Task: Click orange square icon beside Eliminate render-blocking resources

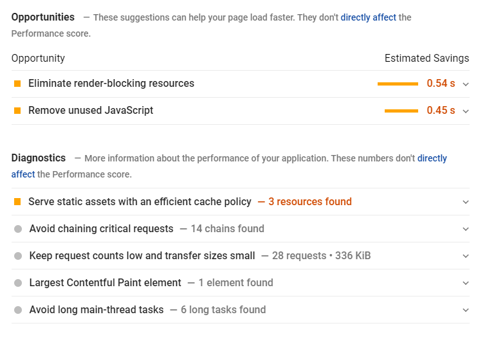Action: coord(17,84)
